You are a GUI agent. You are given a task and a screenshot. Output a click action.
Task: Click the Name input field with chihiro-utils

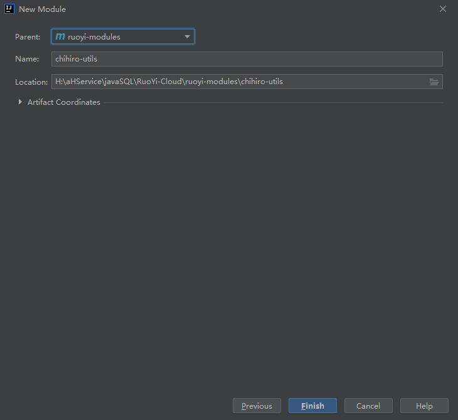(247, 59)
